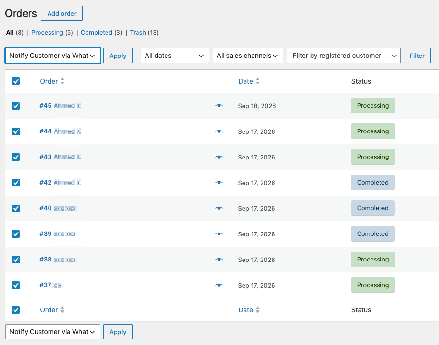Image resolution: width=439 pixels, height=345 pixels.
Task: Toggle the checkbox for order #39
Action: tap(16, 234)
